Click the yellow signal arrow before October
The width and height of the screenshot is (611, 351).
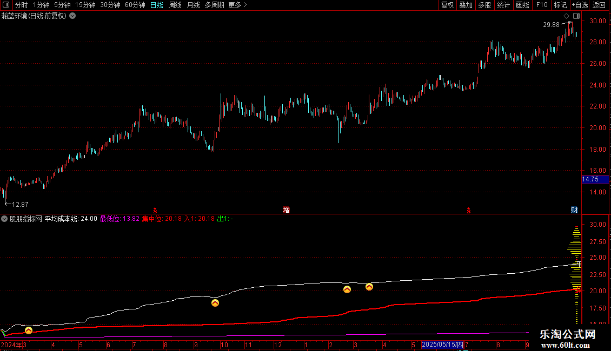[x=215, y=303]
